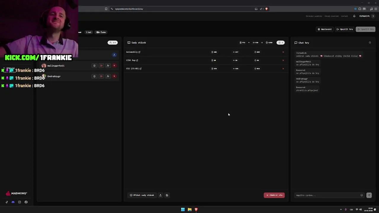Select the Automobily question set name
The height and width of the screenshot is (213, 379).
click(x=132, y=52)
